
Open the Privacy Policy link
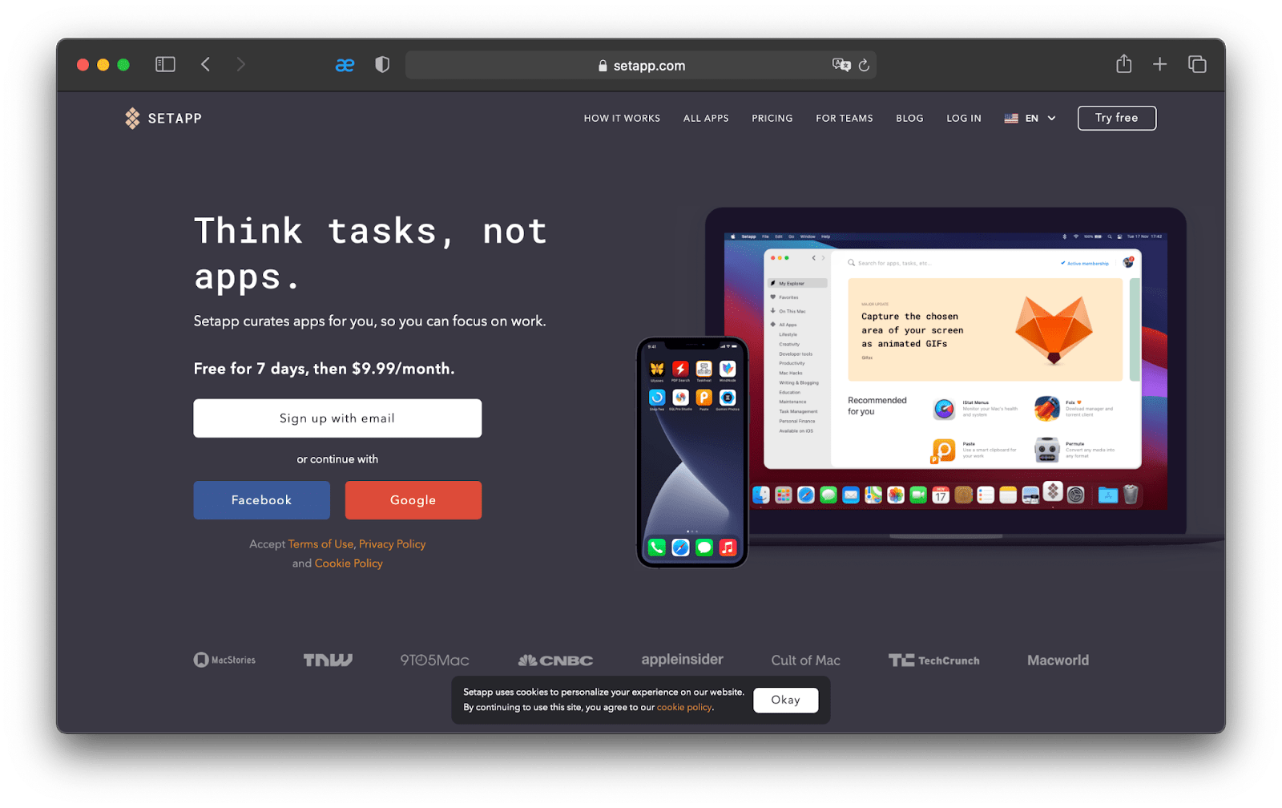(392, 543)
